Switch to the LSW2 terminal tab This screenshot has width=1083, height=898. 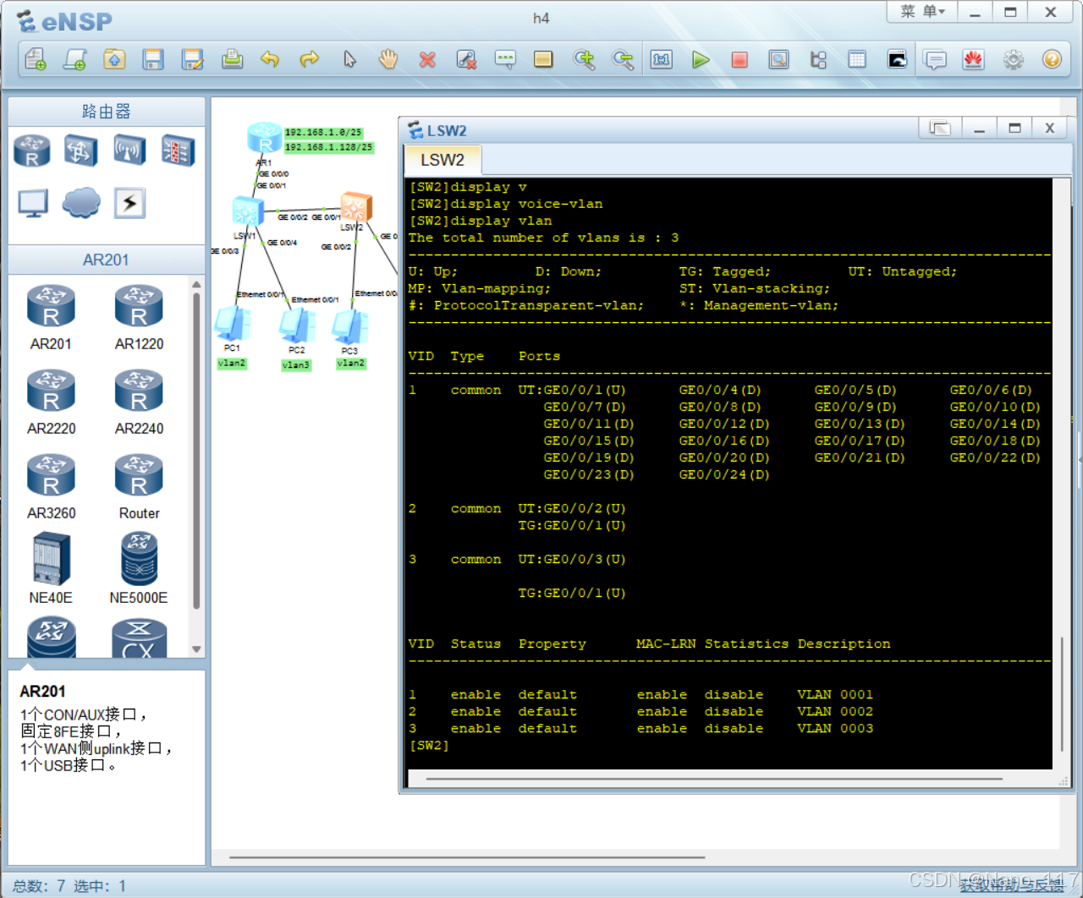click(443, 160)
